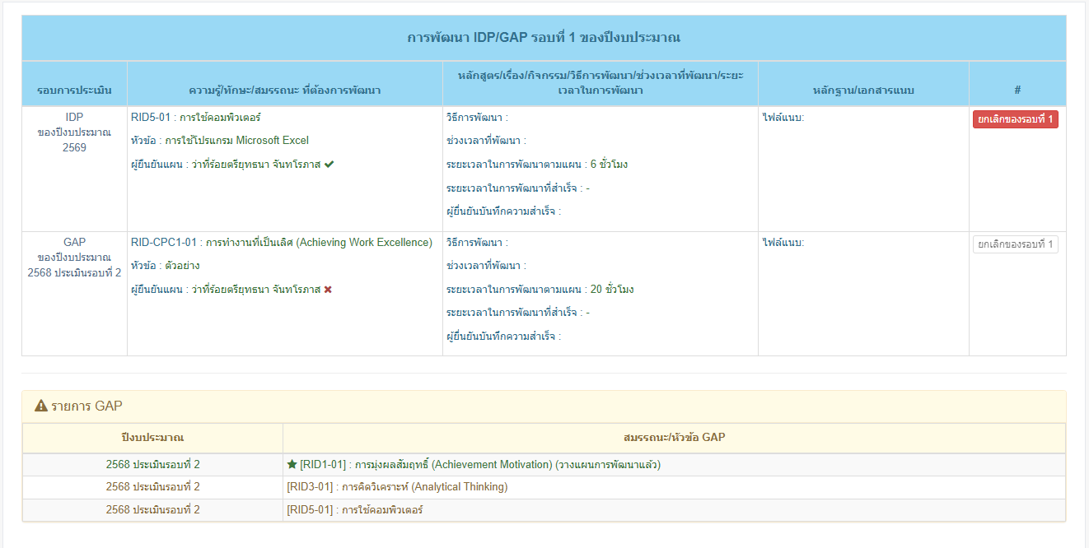
Task: Click ไฟล์แนบ: in the IDP row
Action: point(783,118)
